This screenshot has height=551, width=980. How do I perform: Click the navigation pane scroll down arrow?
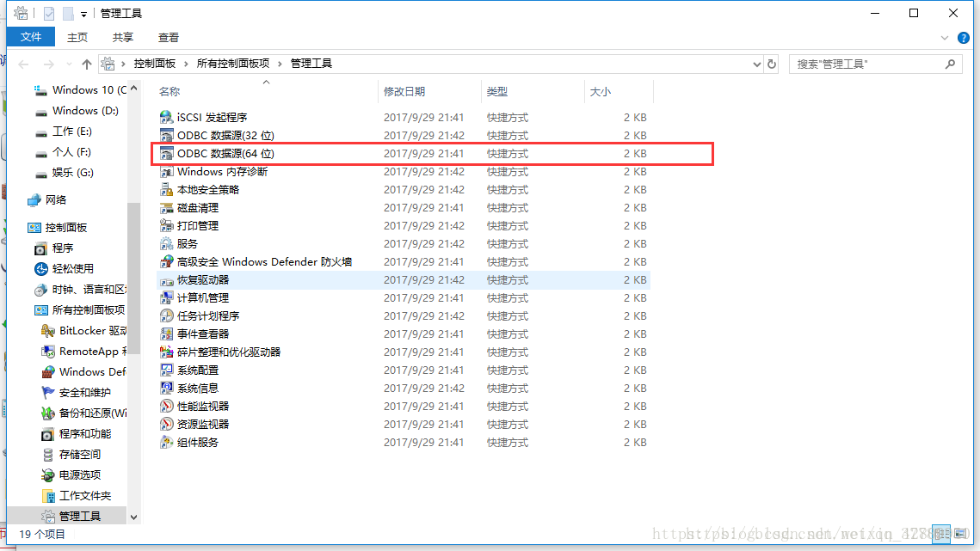tap(133, 517)
